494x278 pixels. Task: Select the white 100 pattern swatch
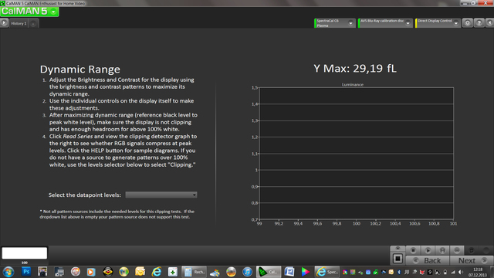(25, 253)
